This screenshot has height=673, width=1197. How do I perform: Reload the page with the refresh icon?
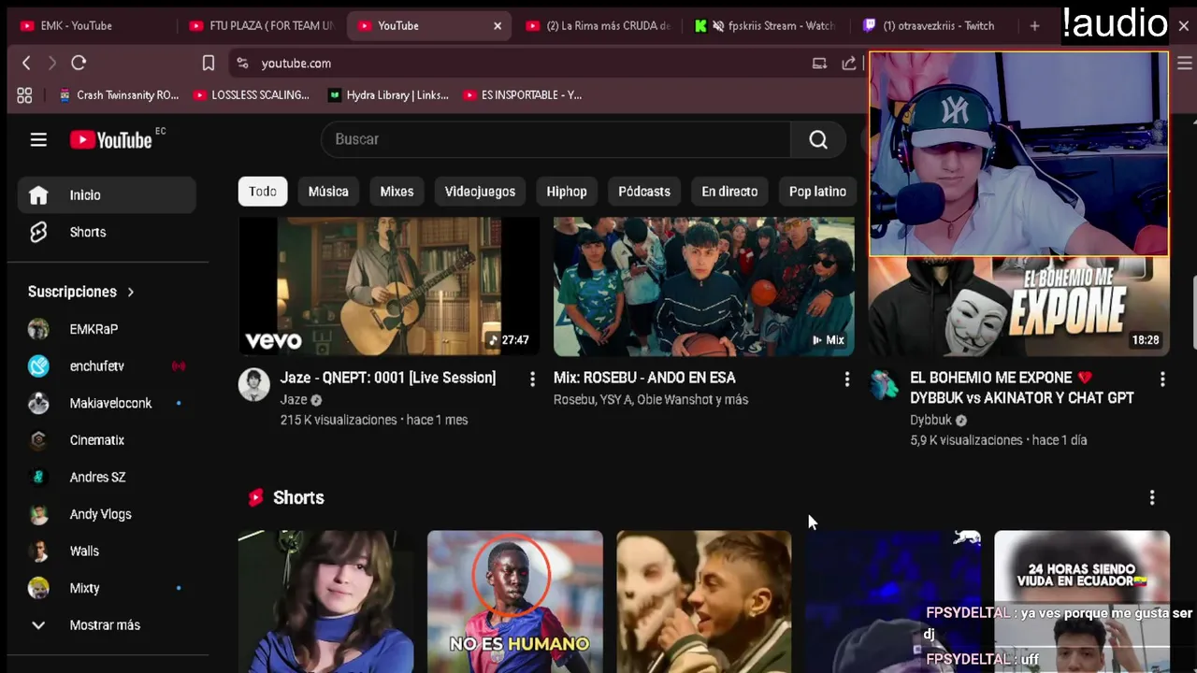[79, 63]
